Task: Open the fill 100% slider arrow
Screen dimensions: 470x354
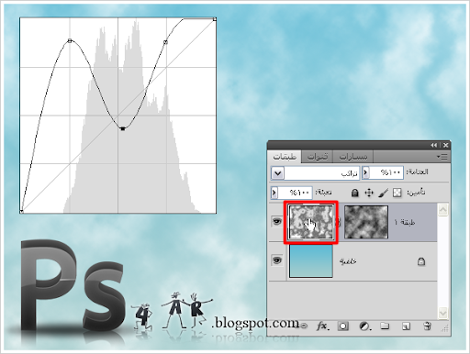Action: tap(274, 193)
